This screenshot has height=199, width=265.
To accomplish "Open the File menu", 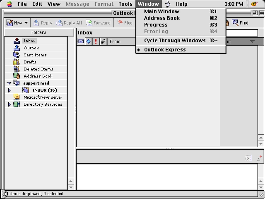I will coord(22,4).
